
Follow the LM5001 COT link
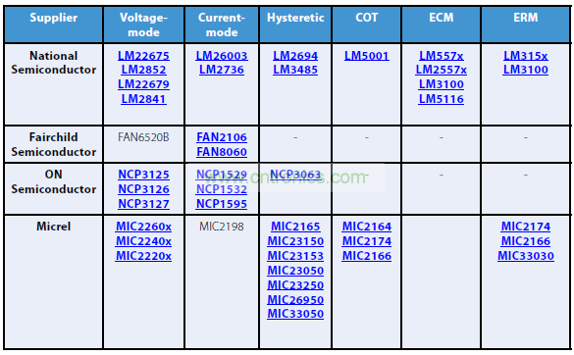tap(366, 56)
